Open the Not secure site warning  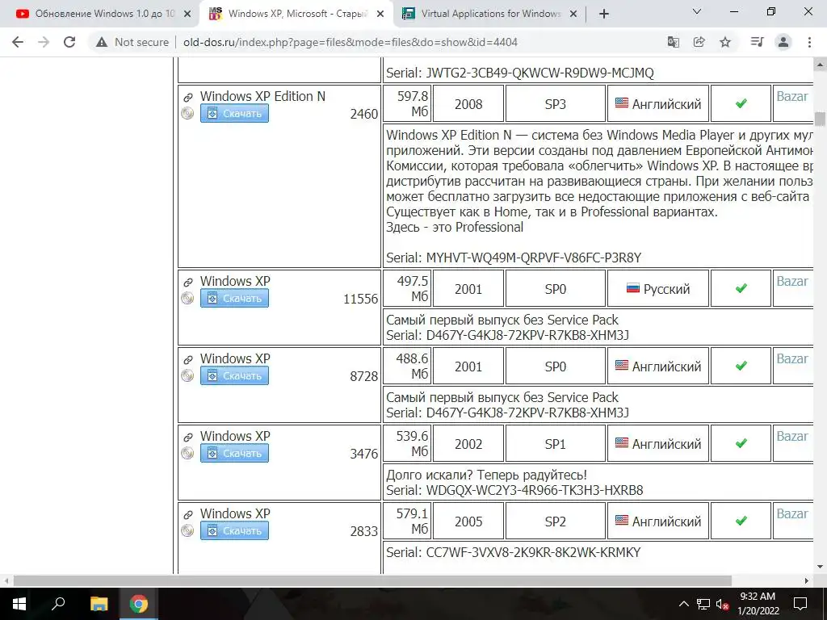click(132, 42)
